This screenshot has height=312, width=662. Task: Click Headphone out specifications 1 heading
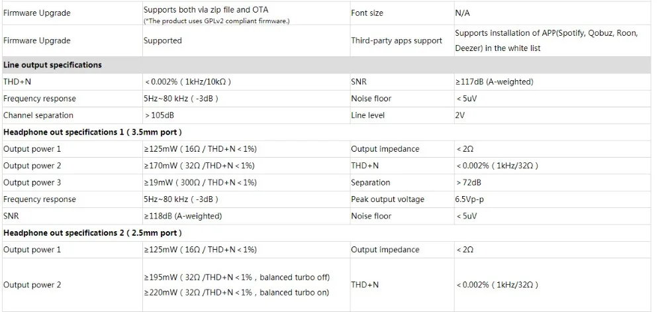tap(93, 132)
